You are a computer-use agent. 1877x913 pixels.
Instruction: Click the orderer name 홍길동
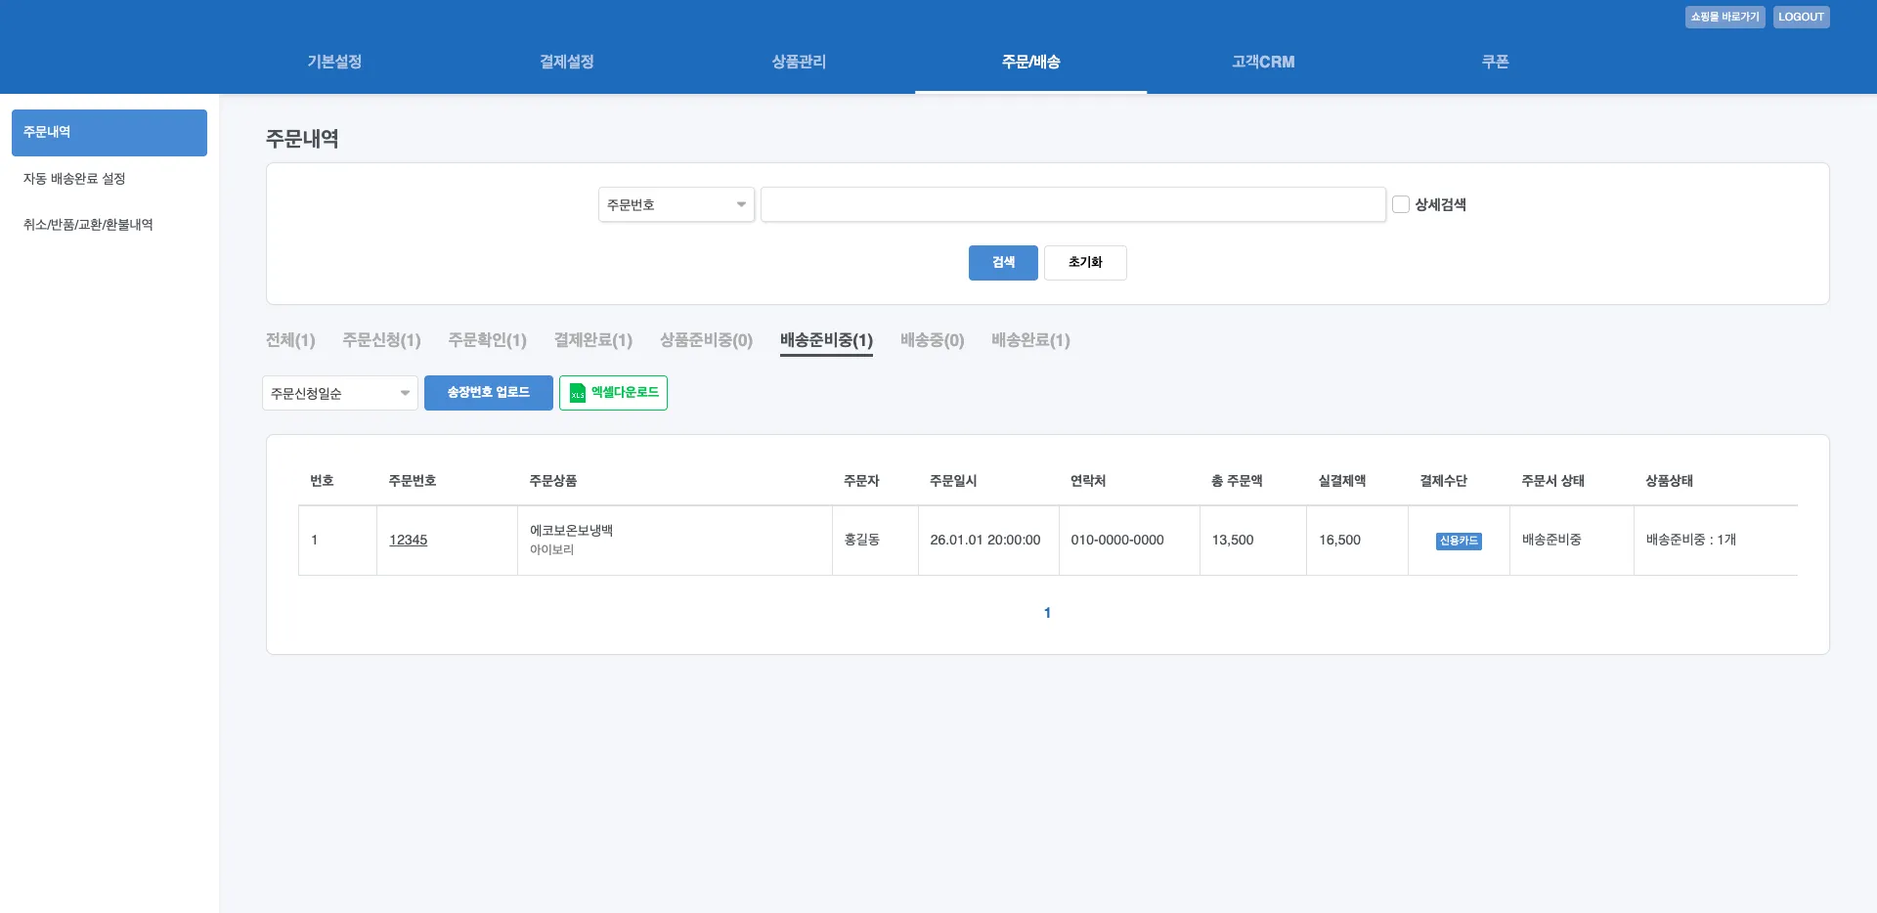point(861,540)
